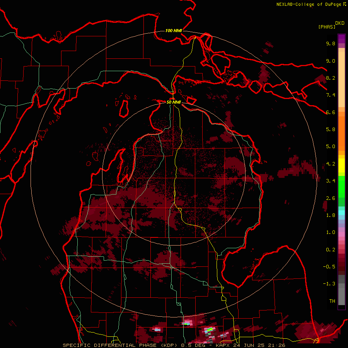This screenshot has height=348, width=348.
Task: Select the 9.8 value on the color scale
Action: 331,43
